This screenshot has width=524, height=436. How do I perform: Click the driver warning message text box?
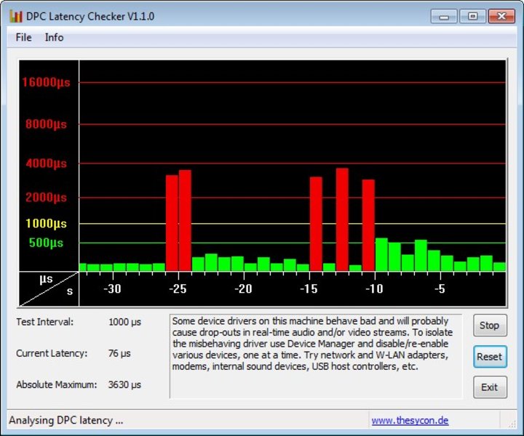tap(316, 356)
